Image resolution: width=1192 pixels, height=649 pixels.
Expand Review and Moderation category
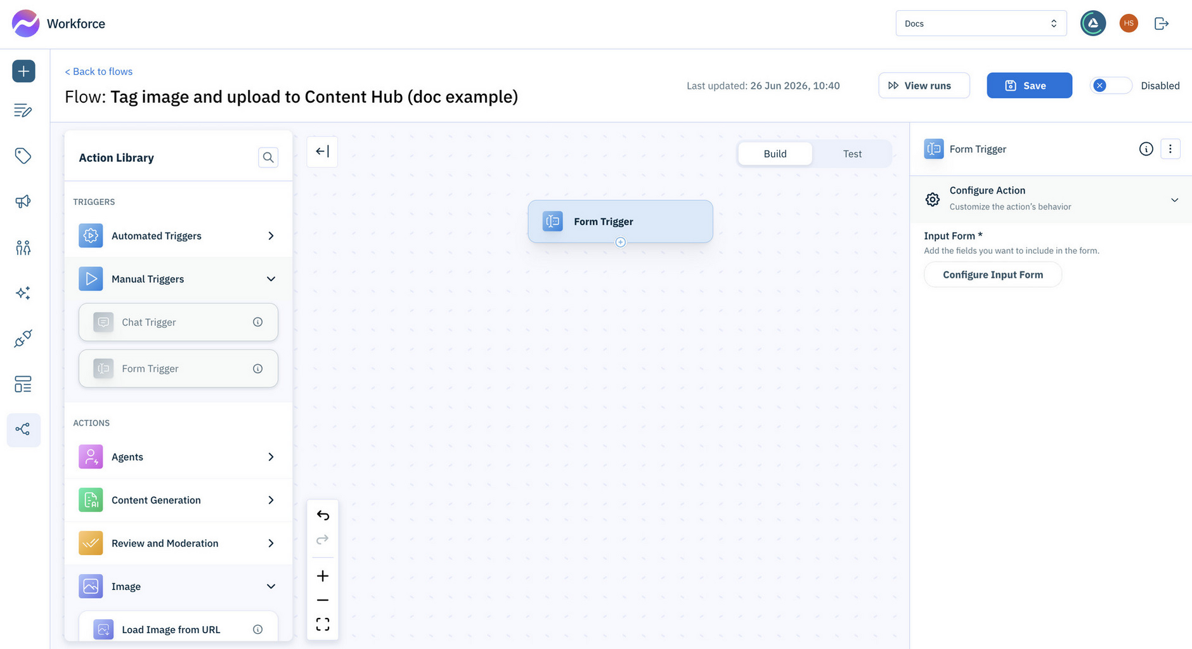pos(178,543)
